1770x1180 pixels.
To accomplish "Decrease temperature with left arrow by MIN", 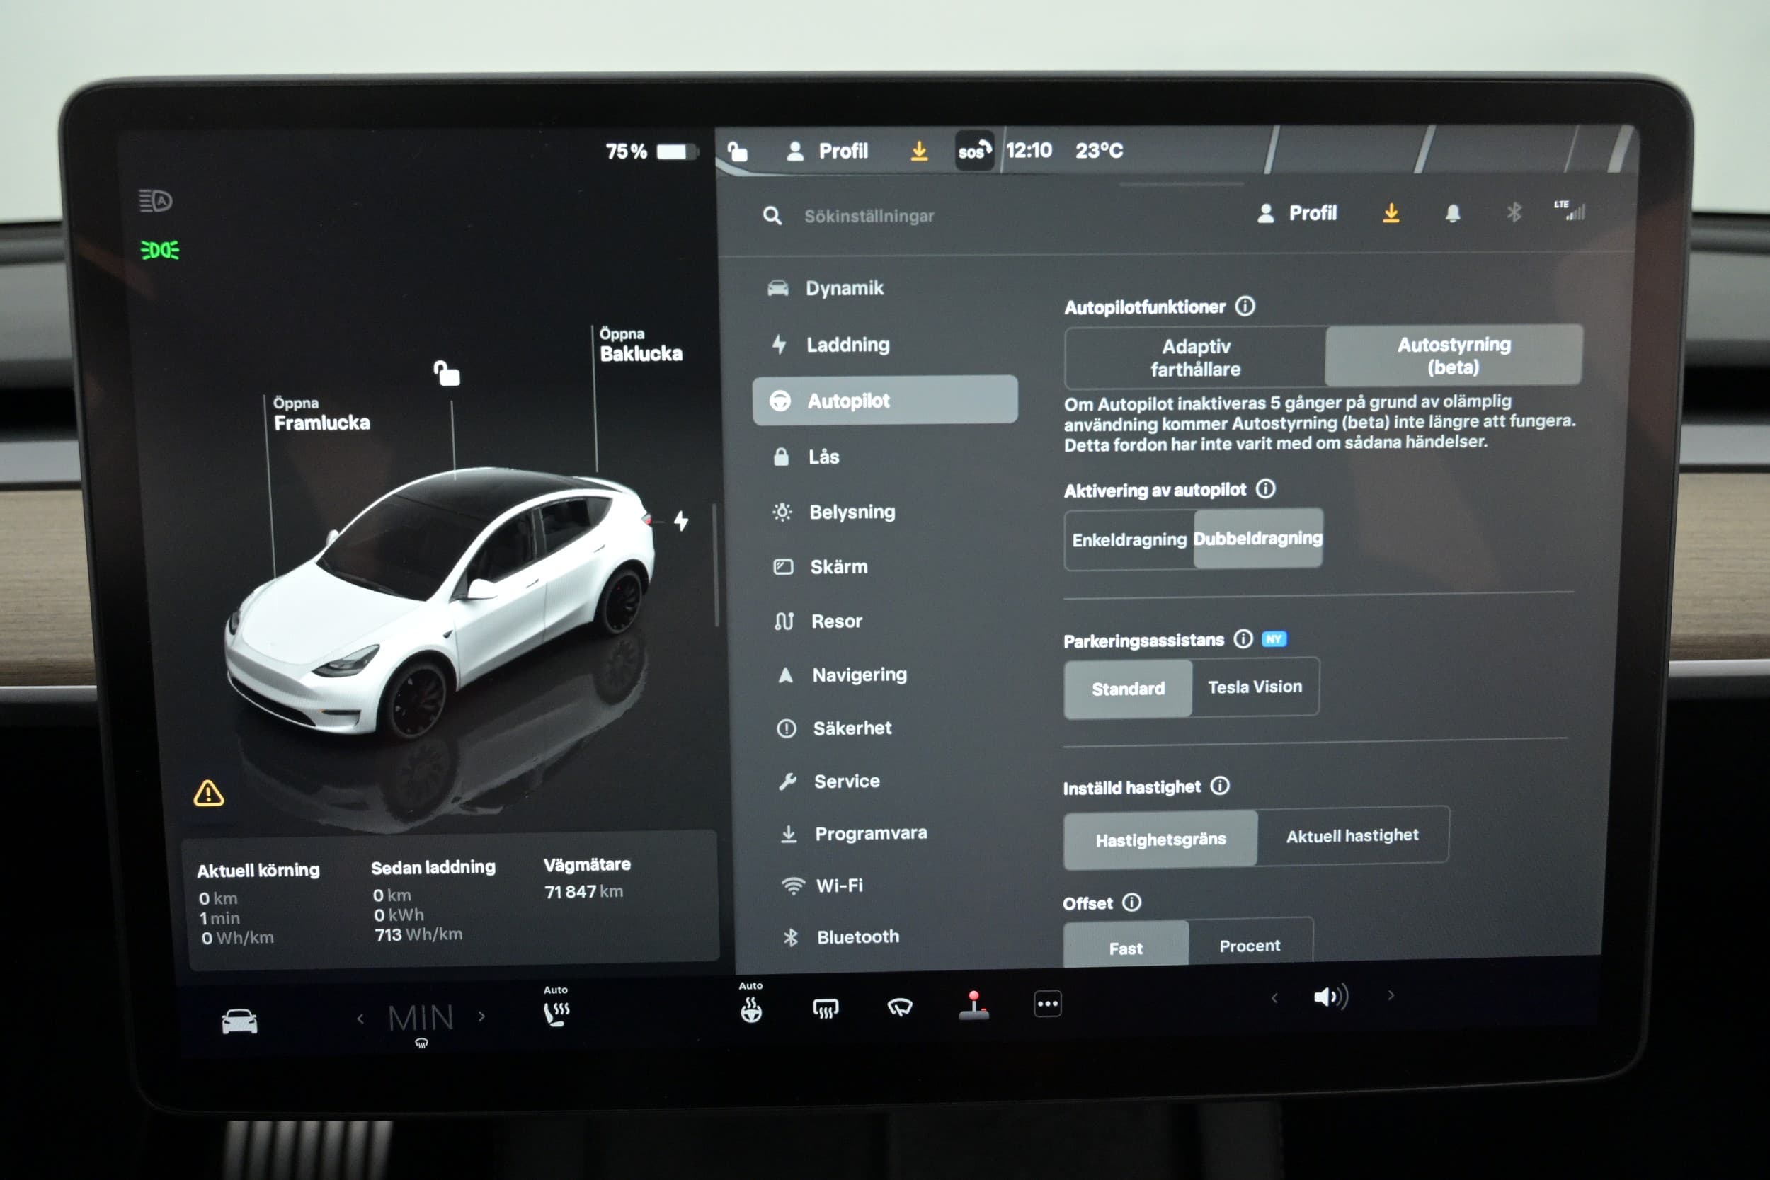I will [360, 1019].
